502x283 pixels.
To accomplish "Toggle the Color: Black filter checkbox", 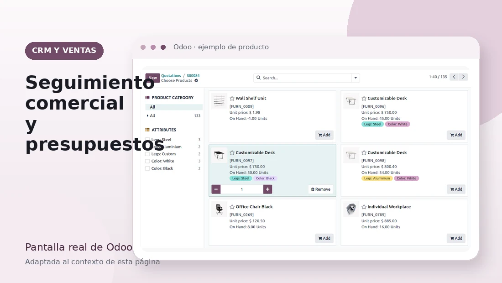I will (147, 168).
